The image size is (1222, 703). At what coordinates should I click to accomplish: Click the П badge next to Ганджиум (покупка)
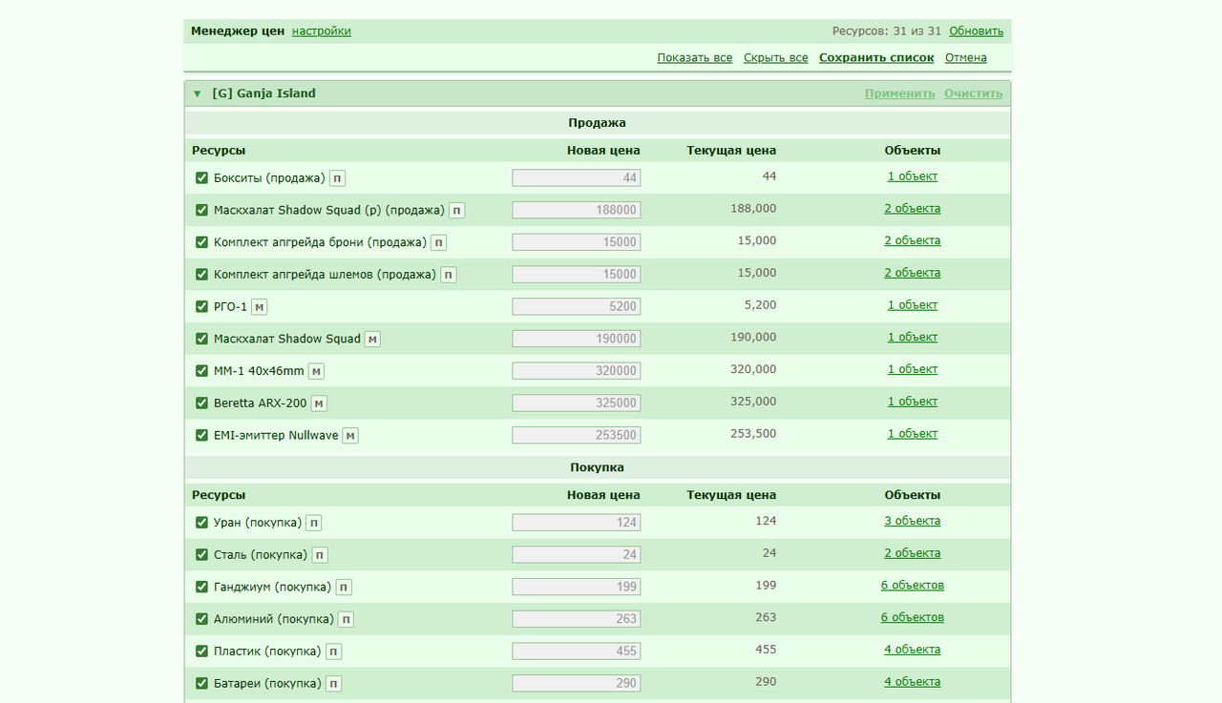344,588
